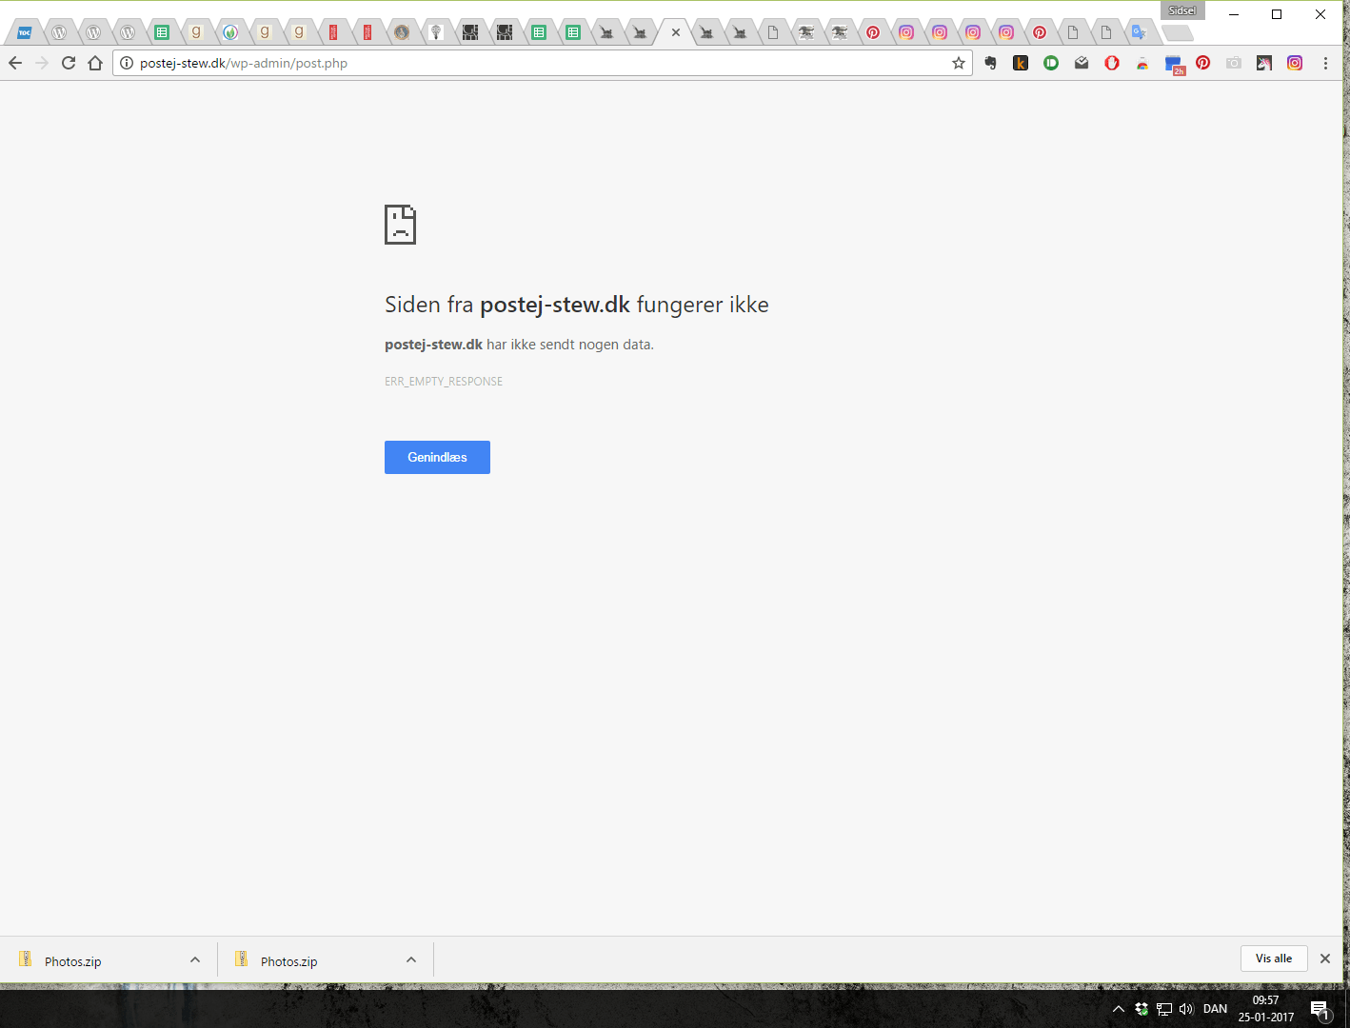Click the grey camera extension icon
The height and width of the screenshot is (1028, 1350).
click(x=1234, y=63)
